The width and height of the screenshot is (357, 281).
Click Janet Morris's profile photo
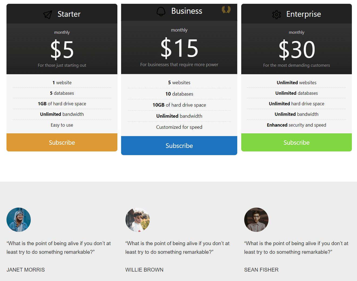18,219
